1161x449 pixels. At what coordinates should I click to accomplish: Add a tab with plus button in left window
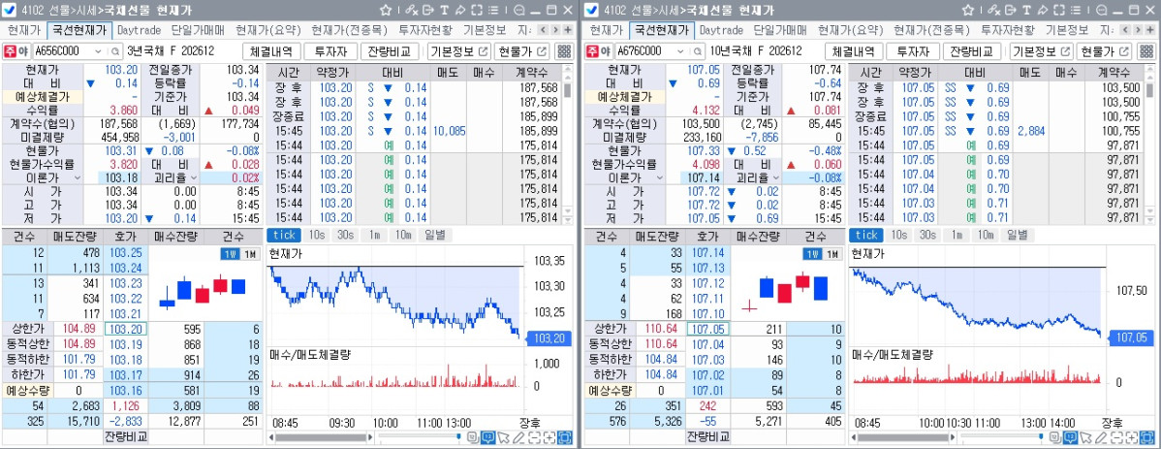568,30
